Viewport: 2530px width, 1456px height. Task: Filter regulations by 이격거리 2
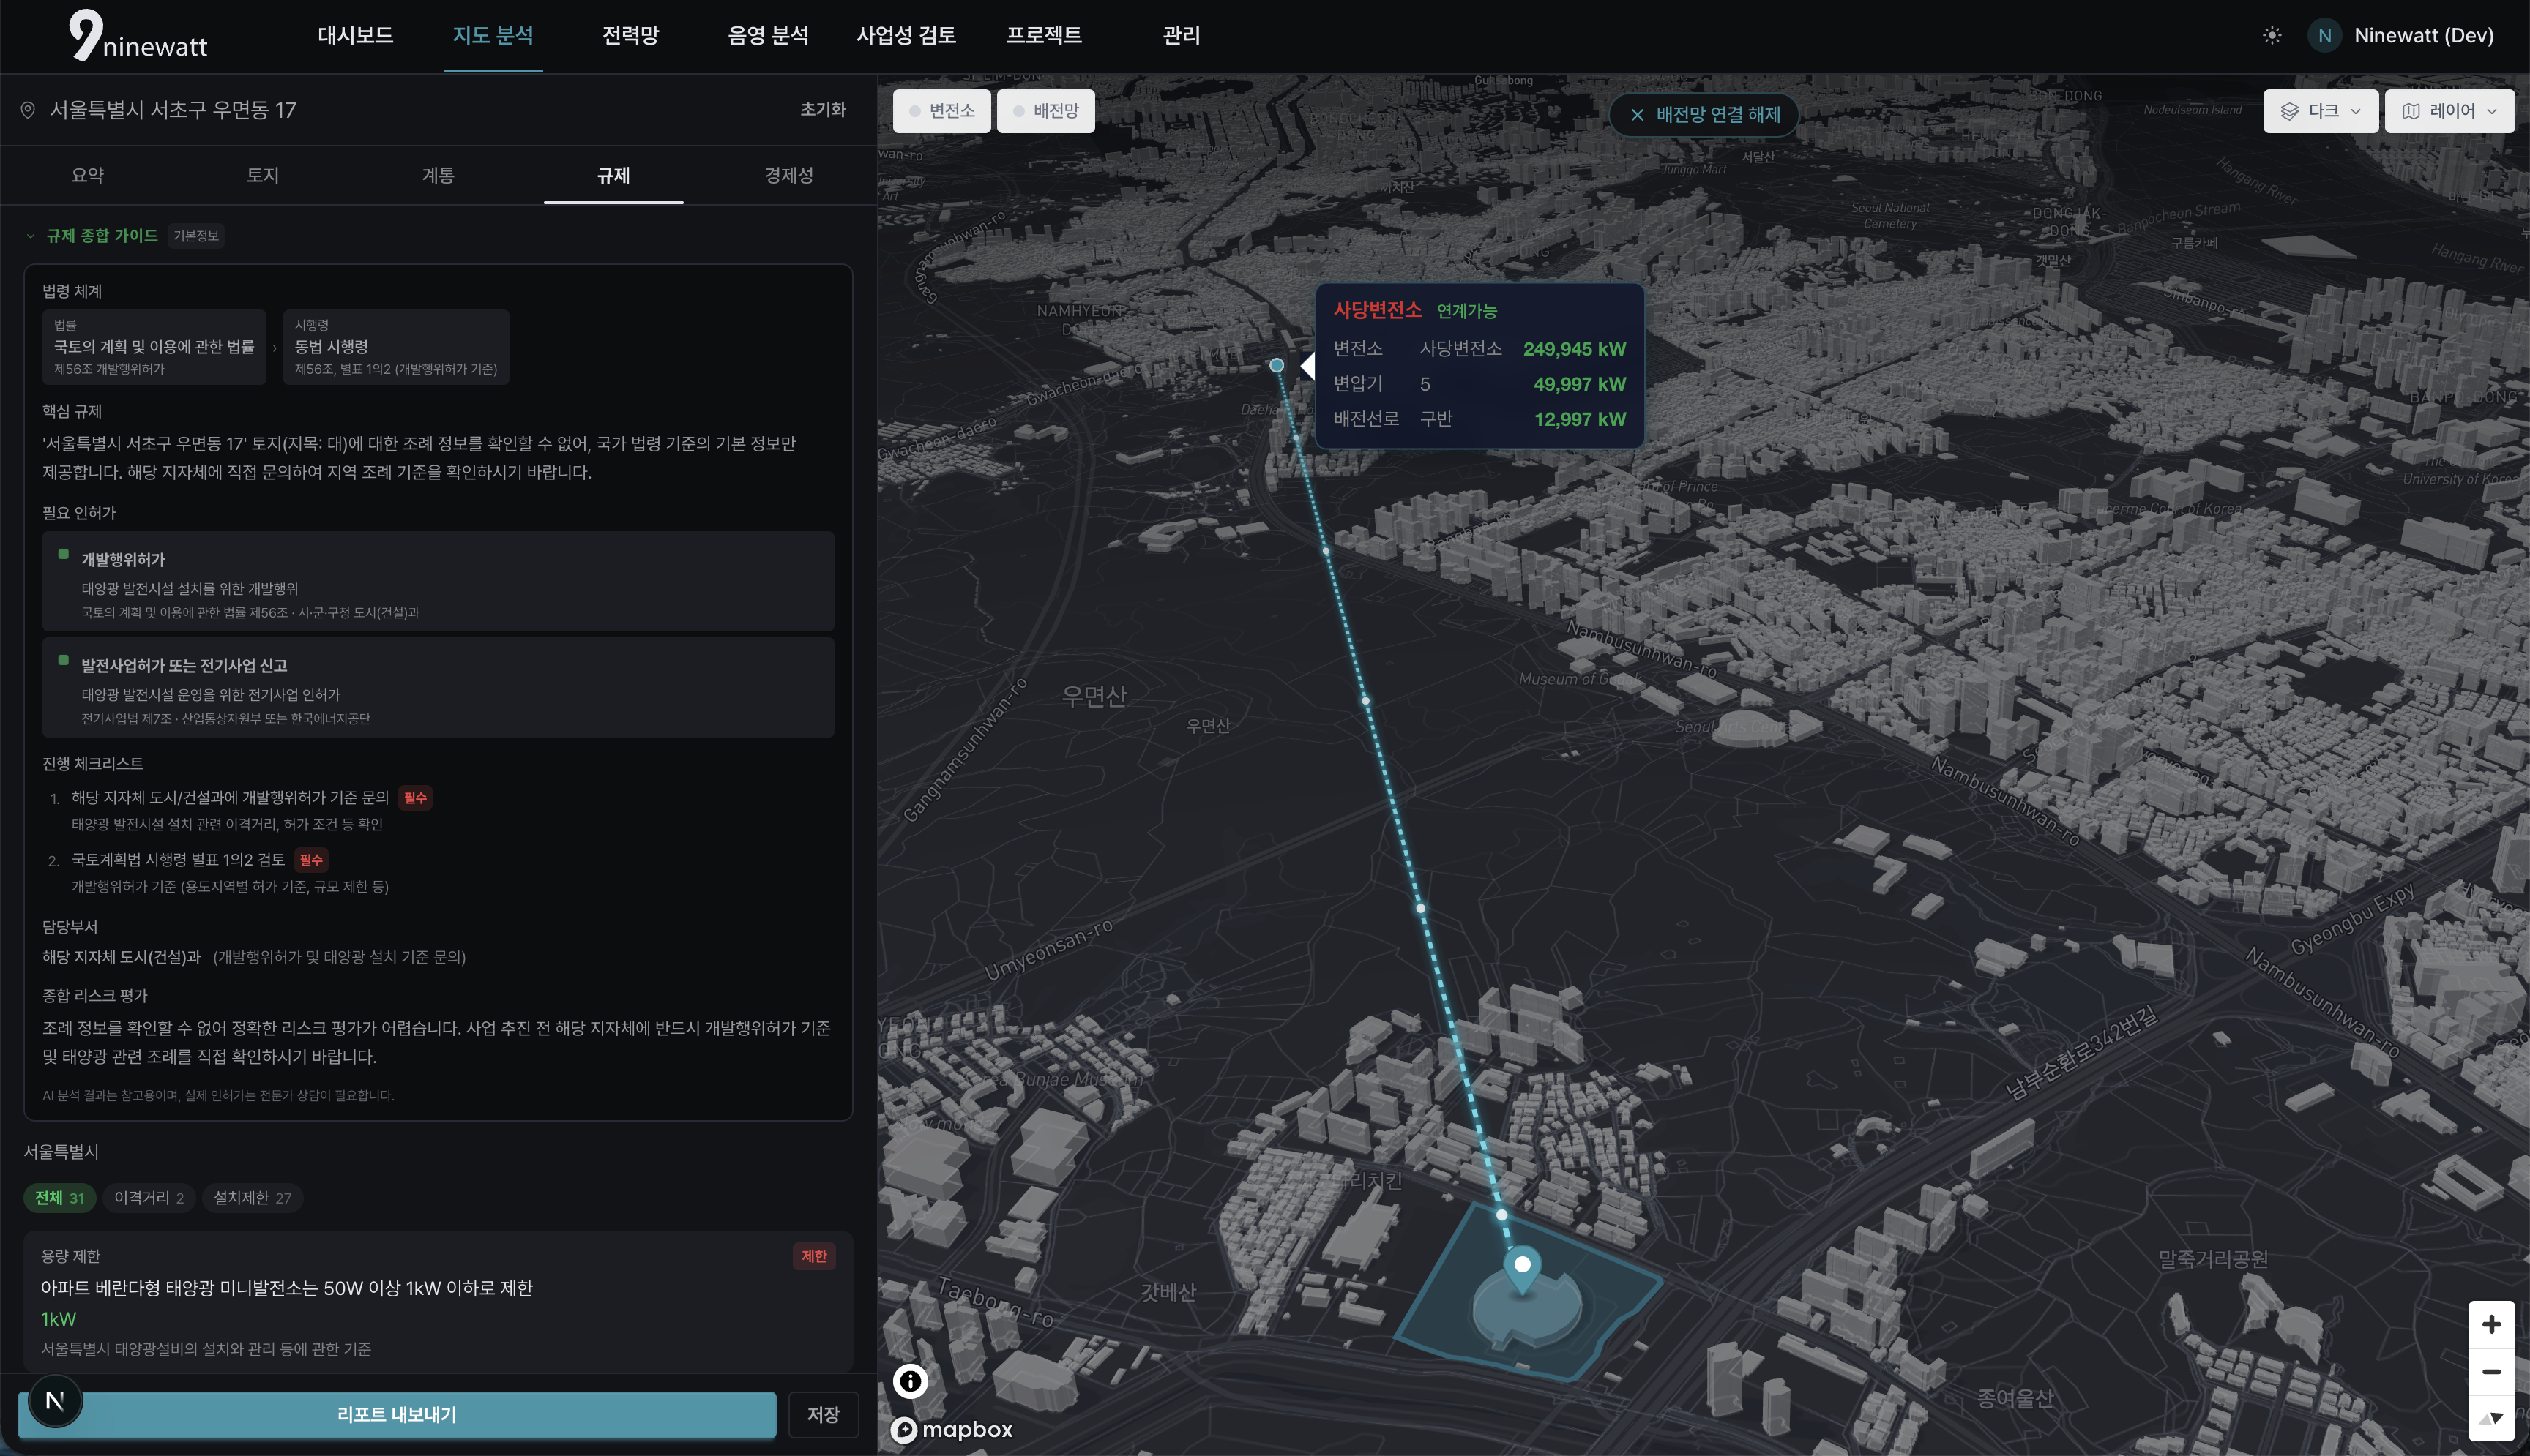(x=149, y=1198)
